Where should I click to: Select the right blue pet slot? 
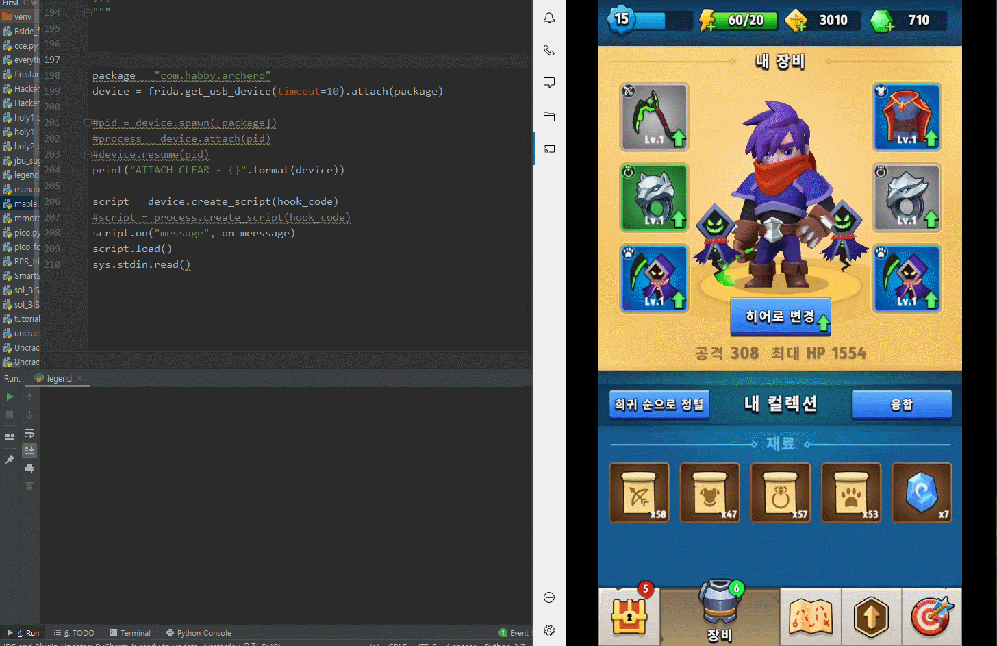pos(907,278)
